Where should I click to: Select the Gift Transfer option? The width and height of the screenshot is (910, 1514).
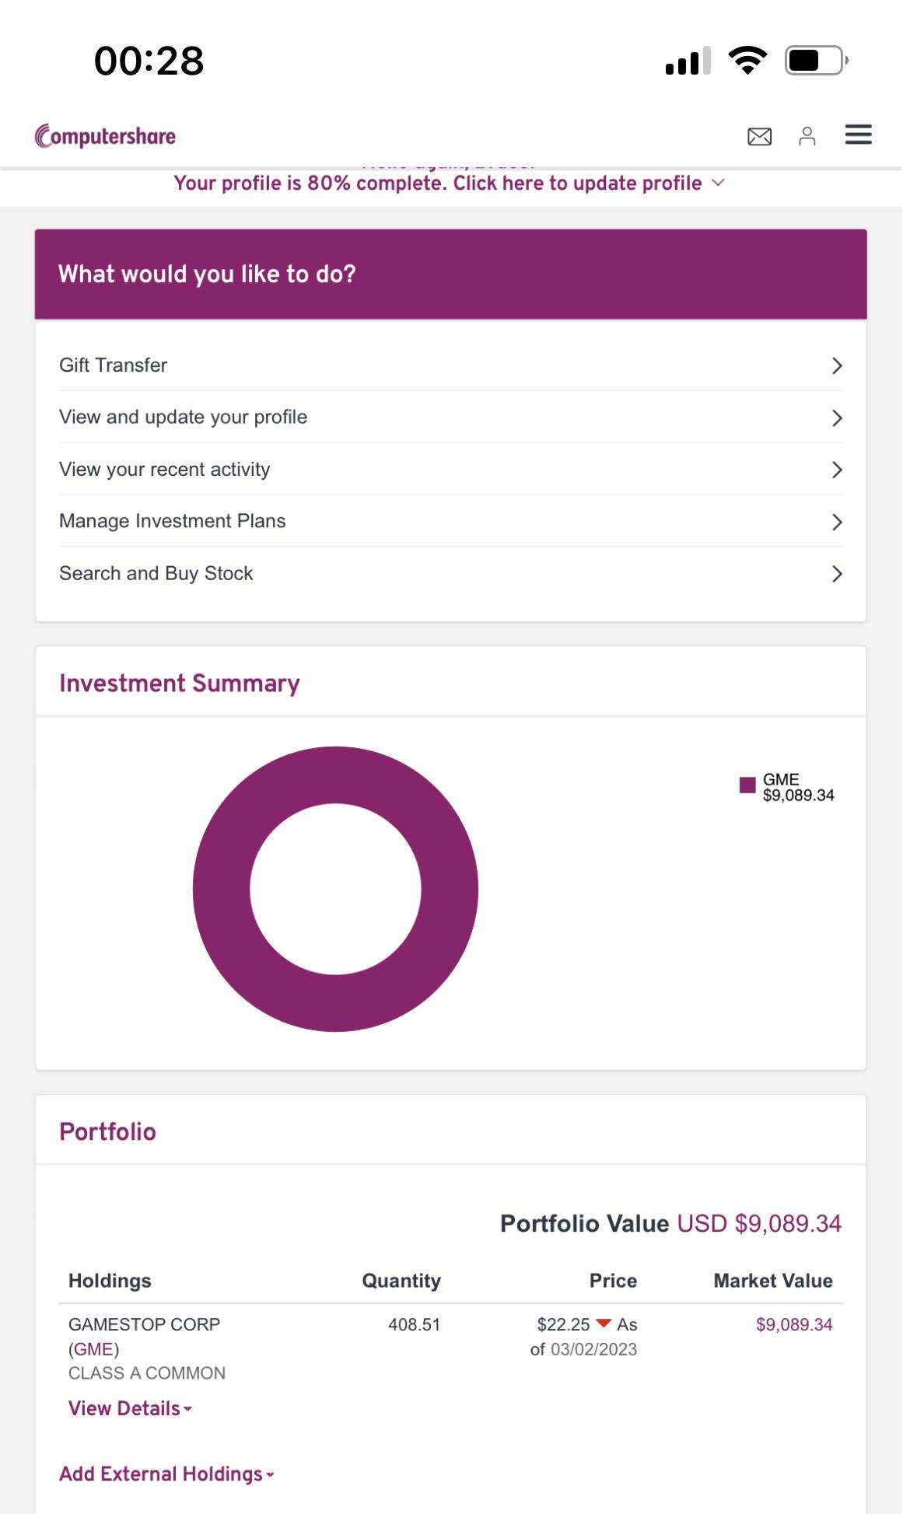114,365
